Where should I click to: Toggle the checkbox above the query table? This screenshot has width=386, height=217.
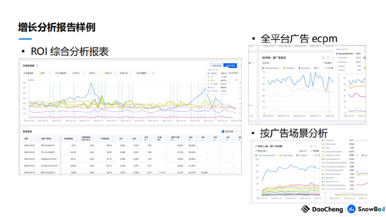[223, 131]
